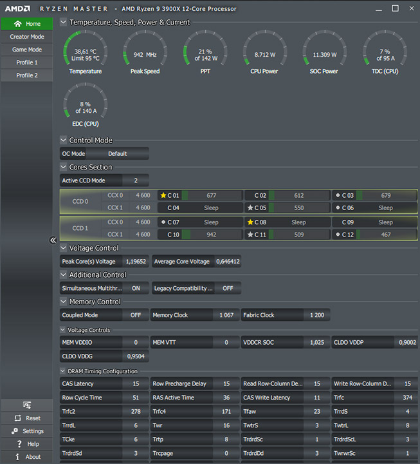Collapse the Control Mode section
Screen dimensions: 420x464
coord(63,140)
